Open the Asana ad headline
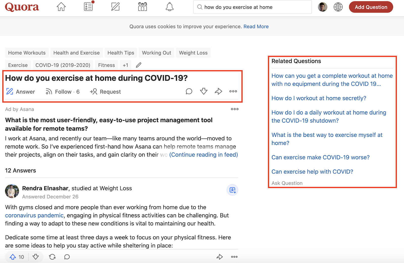Viewport: 404px width, 263px height. (x=109, y=124)
